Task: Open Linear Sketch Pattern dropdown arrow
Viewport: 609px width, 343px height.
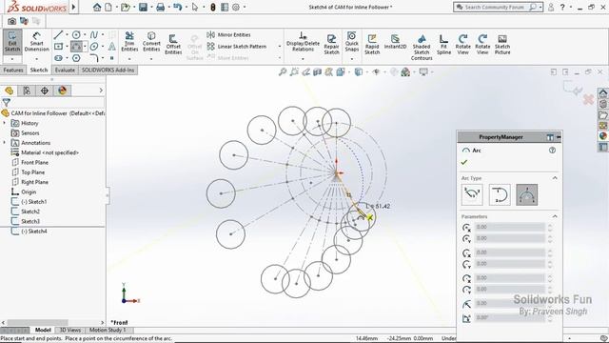Action: [x=279, y=47]
